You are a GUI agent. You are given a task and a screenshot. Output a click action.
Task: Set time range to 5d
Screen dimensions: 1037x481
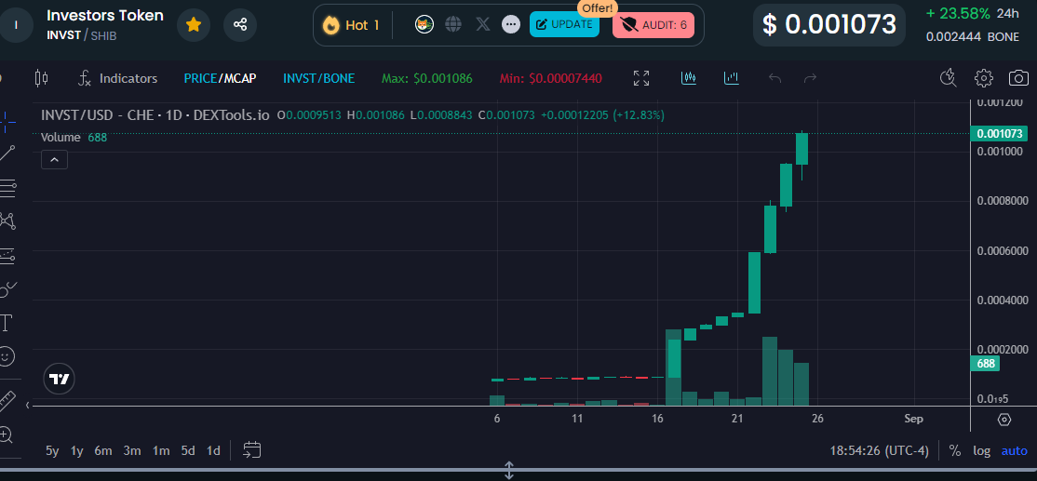pos(188,450)
